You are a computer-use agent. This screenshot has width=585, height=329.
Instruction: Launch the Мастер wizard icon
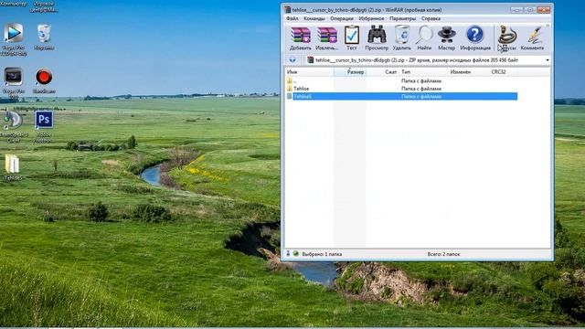(447, 37)
